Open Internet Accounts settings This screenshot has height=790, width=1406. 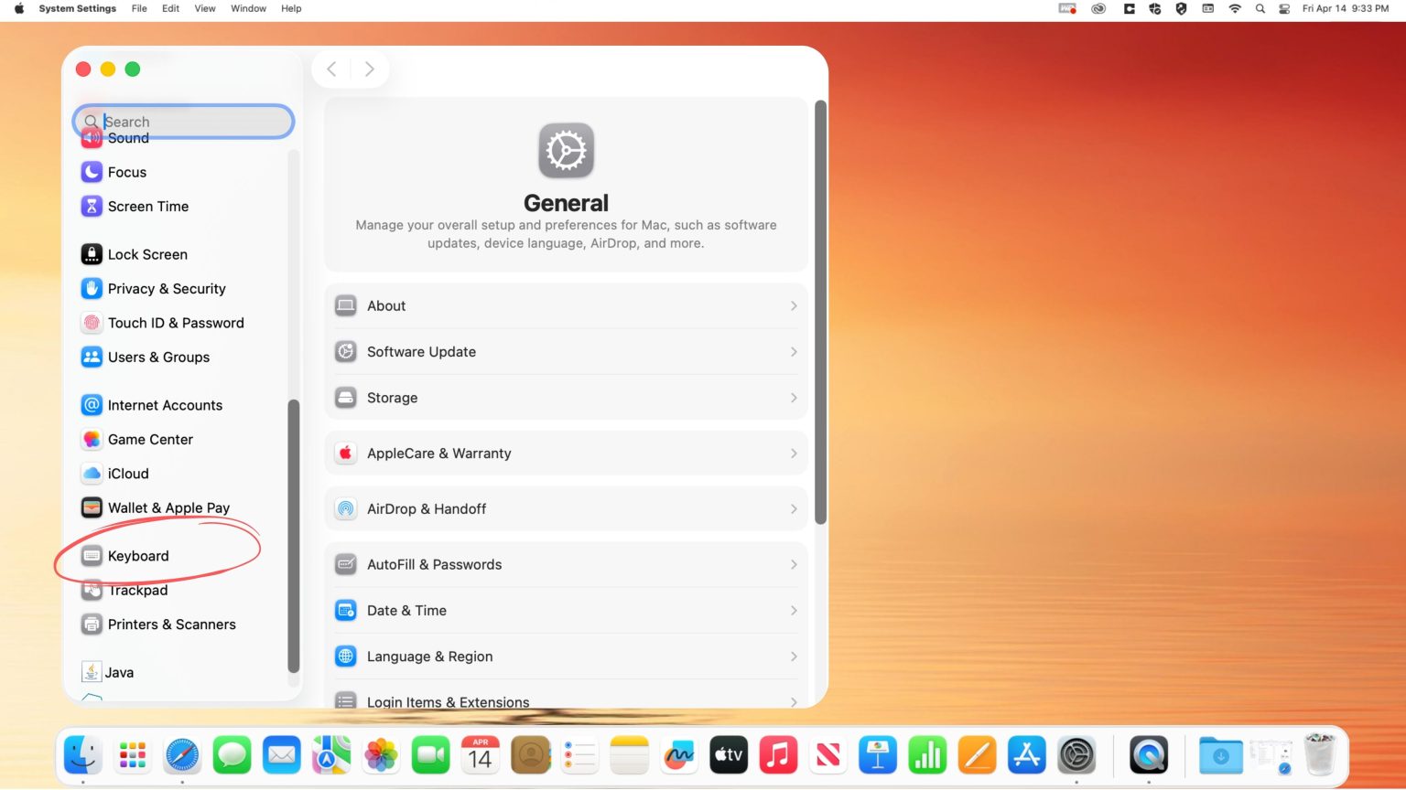[x=165, y=405]
